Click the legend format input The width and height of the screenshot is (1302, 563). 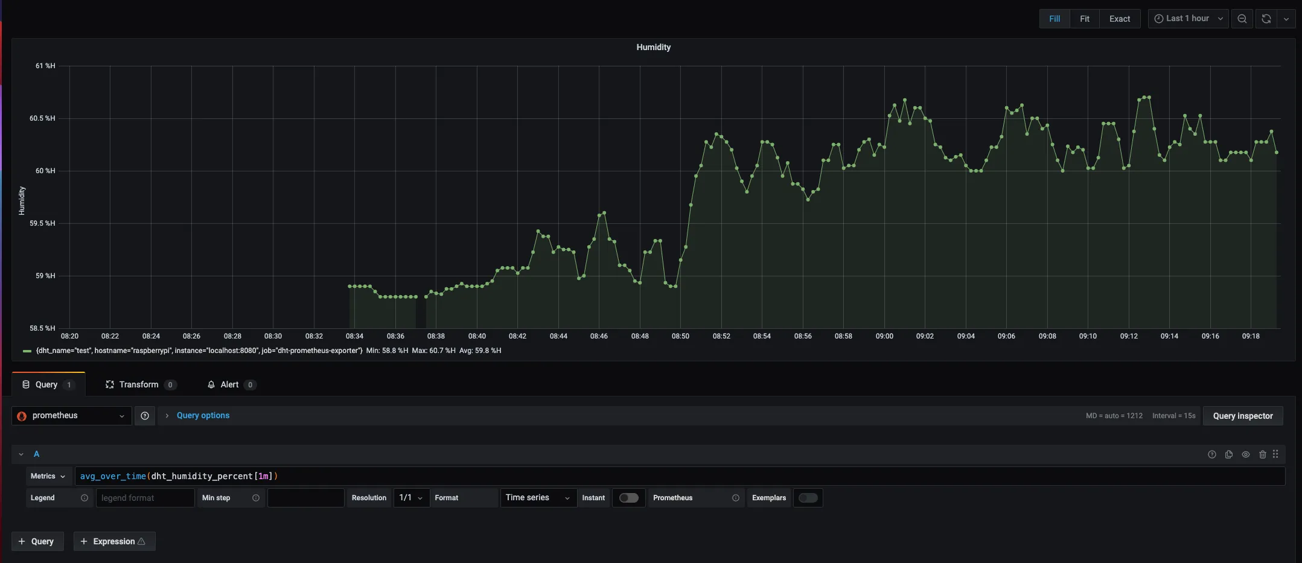point(145,498)
